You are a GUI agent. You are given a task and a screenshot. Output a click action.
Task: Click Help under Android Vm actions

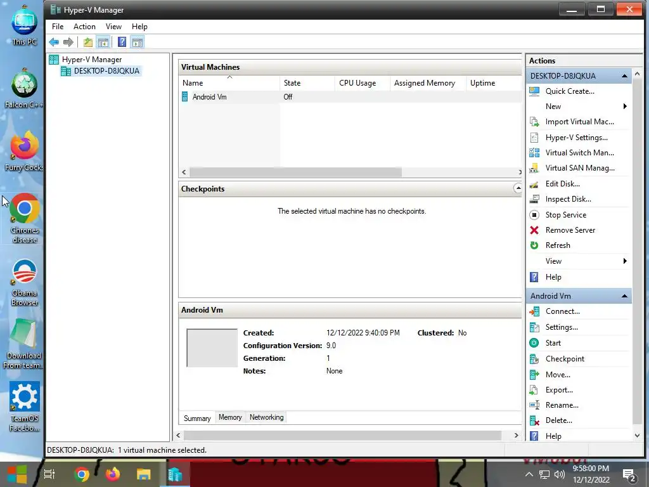[553, 436]
